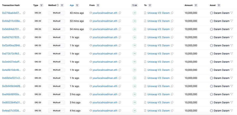237x115 pixels.
Task: Click contract document icon in 0x2e6427e6aff row
Action: tap(145, 62)
